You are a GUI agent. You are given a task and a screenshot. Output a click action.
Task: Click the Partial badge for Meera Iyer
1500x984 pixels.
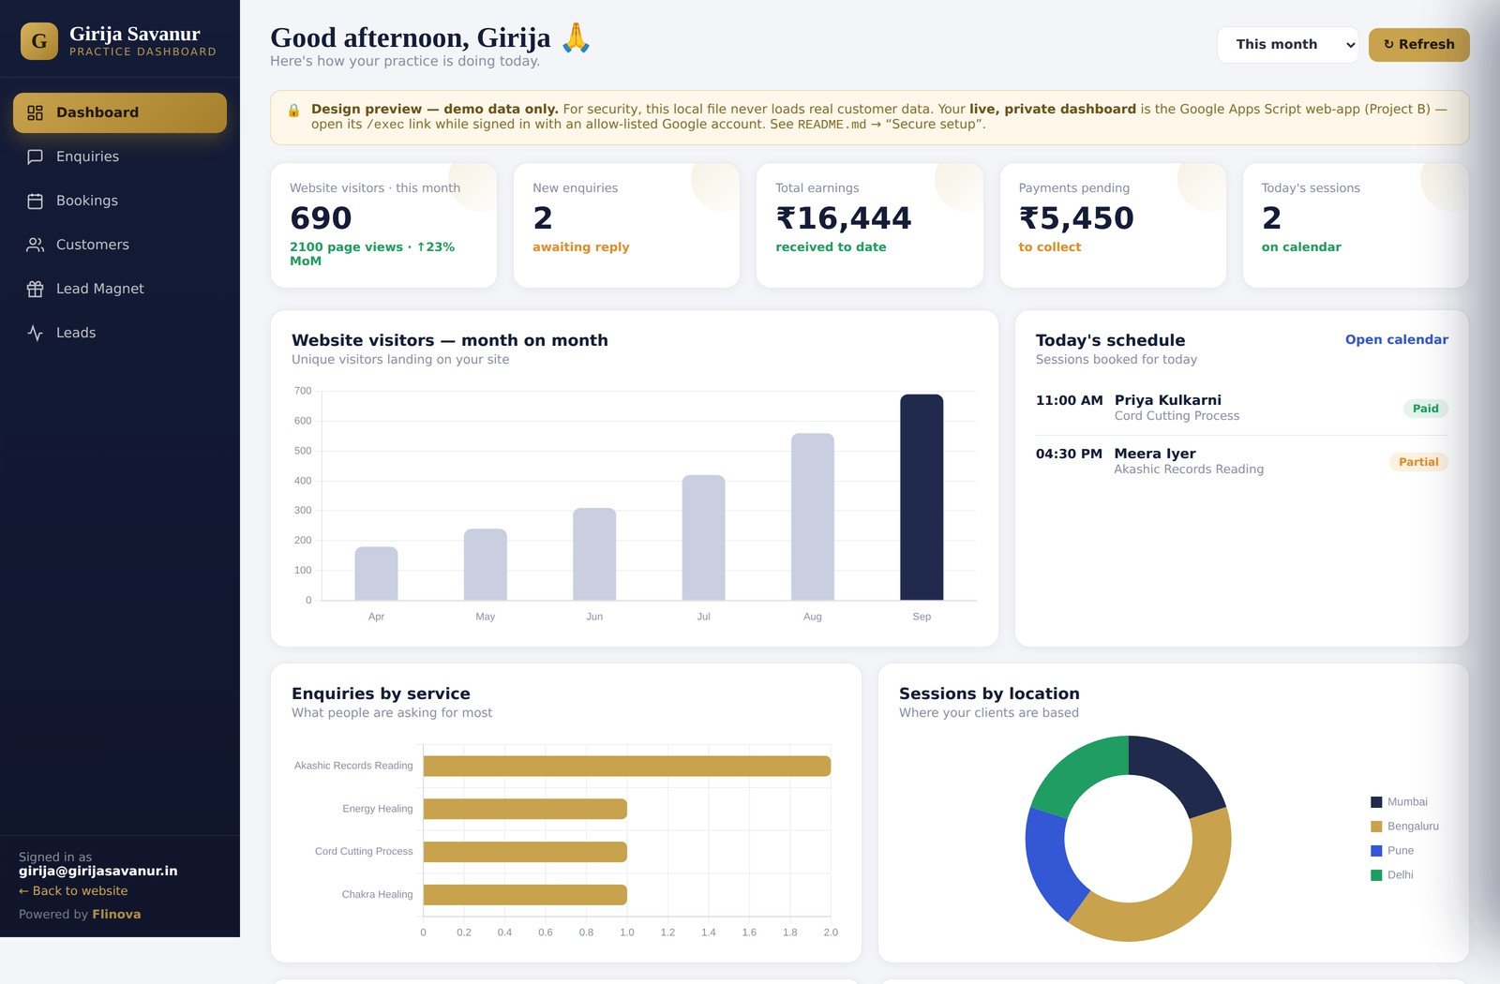coord(1418,462)
